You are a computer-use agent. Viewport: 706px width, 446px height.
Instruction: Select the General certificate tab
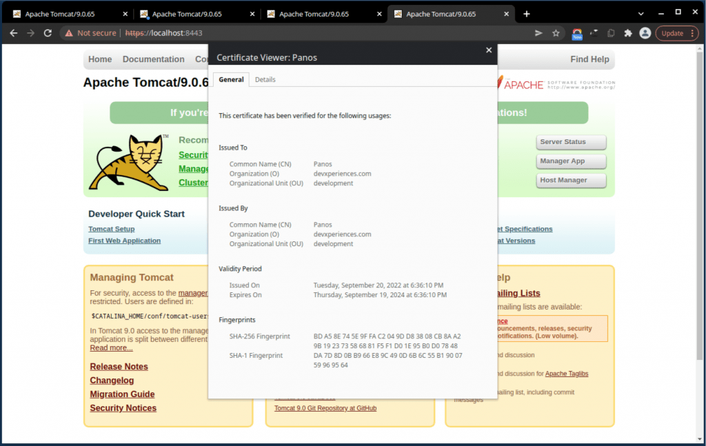(x=231, y=80)
